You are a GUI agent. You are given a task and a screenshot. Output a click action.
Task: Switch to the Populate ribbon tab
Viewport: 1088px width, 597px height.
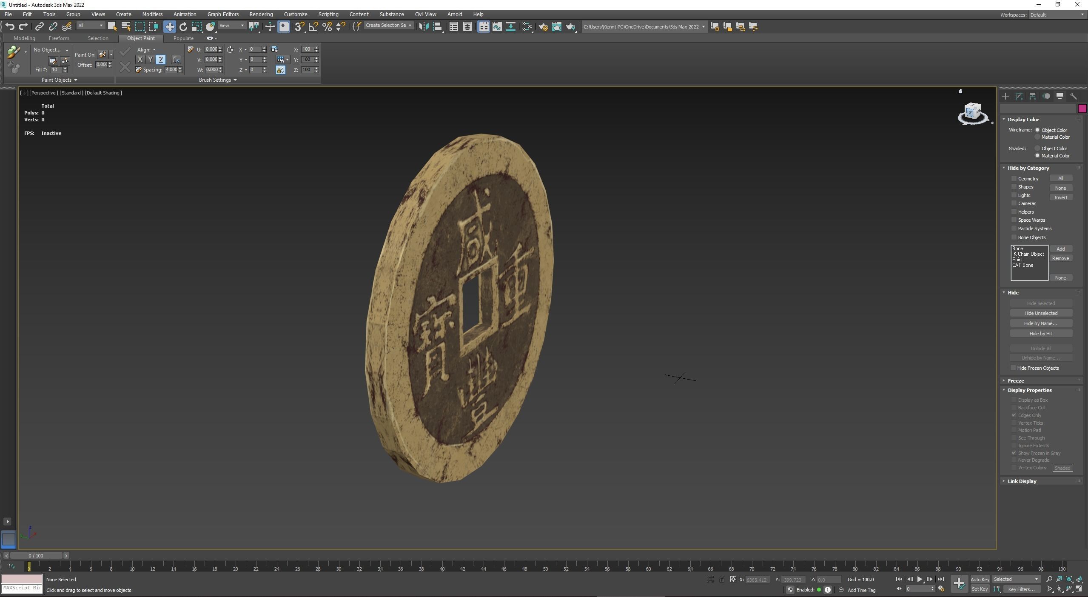[x=183, y=38]
